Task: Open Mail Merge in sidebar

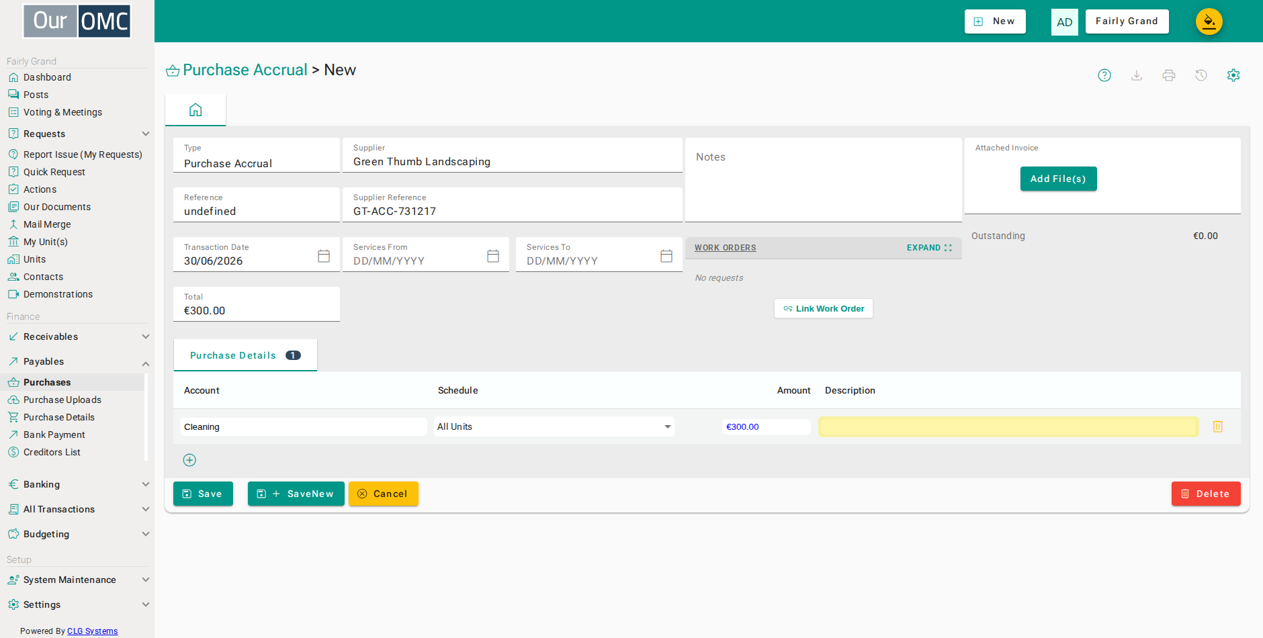Action: [47, 224]
